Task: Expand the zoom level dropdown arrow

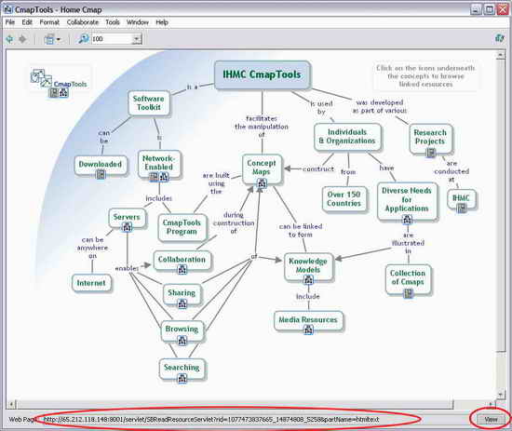Action: click(x=137, y=39)
